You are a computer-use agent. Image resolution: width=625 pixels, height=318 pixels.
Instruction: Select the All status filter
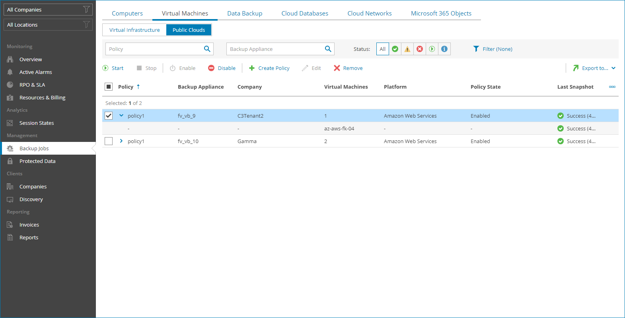pos(383,49)
